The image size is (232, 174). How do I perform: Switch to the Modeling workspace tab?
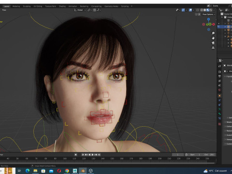16,6
